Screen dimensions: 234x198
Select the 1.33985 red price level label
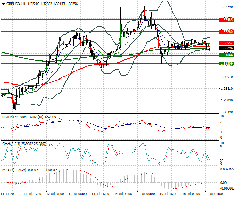(227, 20)
